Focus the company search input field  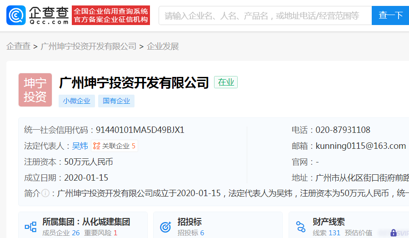[x=265, y=15]
